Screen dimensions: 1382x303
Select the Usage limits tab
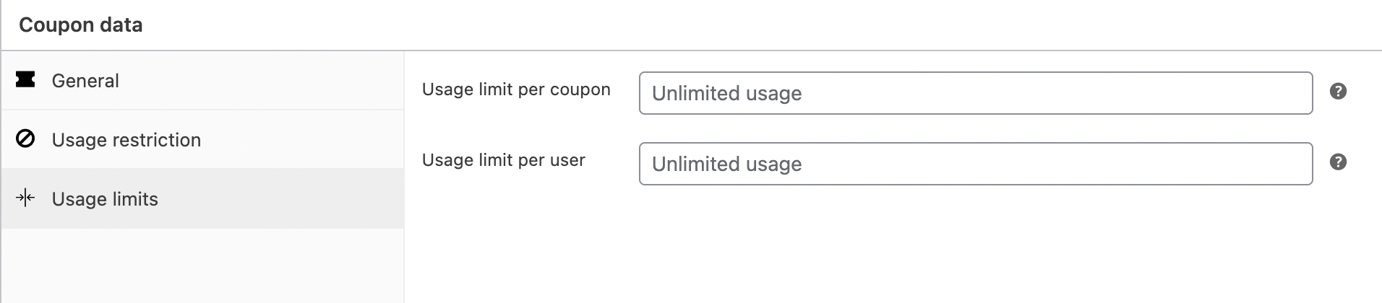[105, 199]
